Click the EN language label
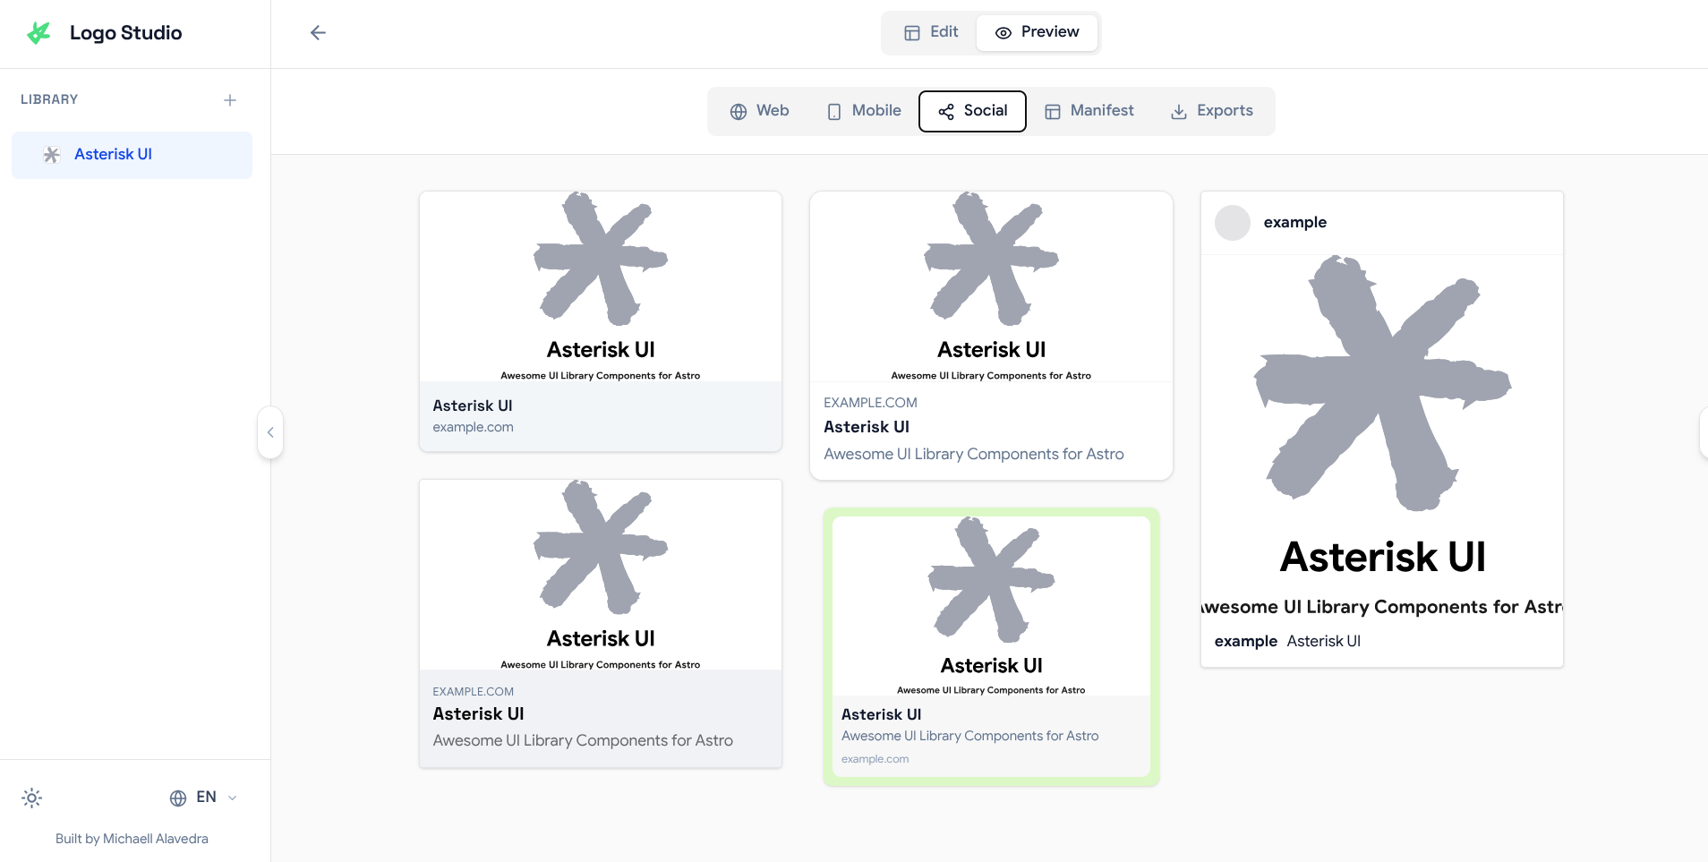Viewport: 1708px width, 862px height. (x=206, y=798)
